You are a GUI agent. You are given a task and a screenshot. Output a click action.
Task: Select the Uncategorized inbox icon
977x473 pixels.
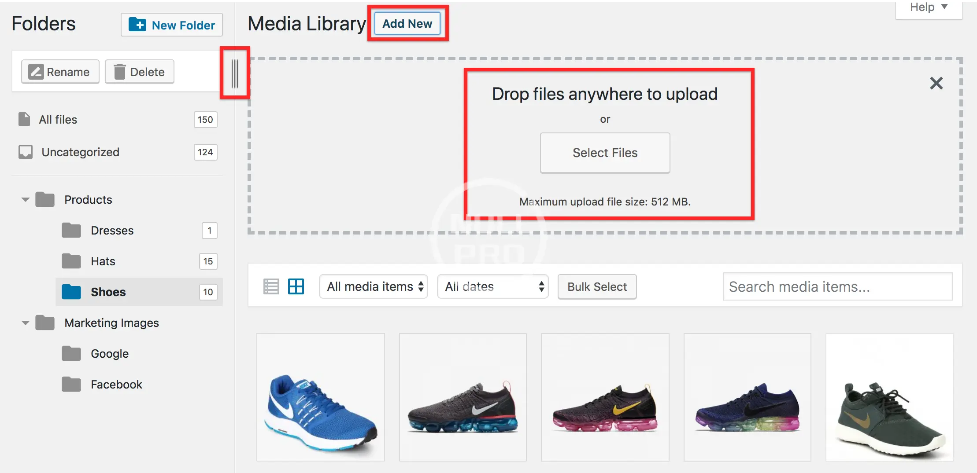pyautogui.click(x=26, y=152)
